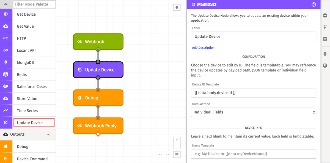Undo last canvas change
330x163 pixels.
pos(161,155)
